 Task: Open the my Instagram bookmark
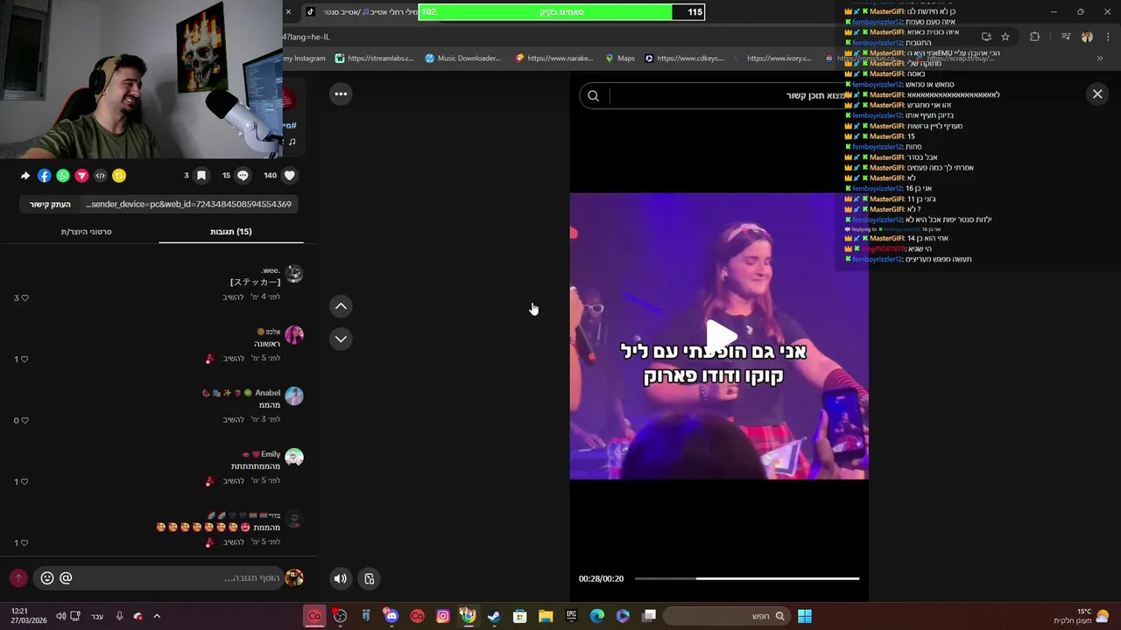pos(304,59)
